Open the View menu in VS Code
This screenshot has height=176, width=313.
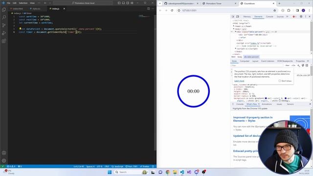pos(32,3)
